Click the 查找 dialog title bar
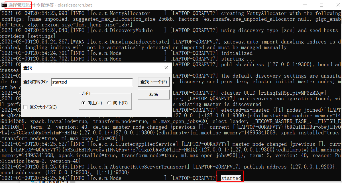 (x=85, y=68)
